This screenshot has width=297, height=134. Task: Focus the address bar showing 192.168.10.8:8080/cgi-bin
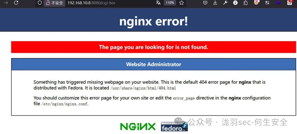click(110, 3)
